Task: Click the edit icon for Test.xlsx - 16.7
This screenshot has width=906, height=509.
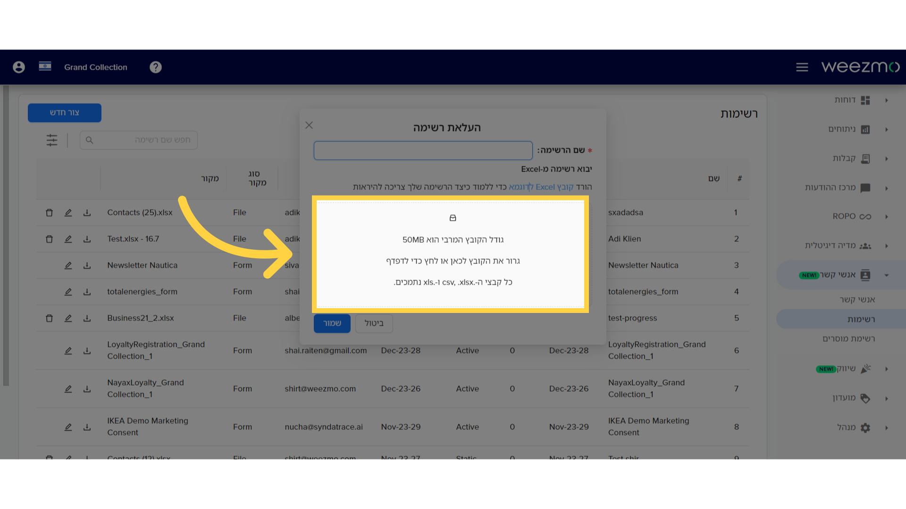Action: click(67, 238)
